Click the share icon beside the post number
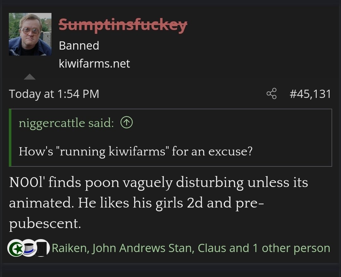Viewport: 341px width, 277px height. [272, 93]
